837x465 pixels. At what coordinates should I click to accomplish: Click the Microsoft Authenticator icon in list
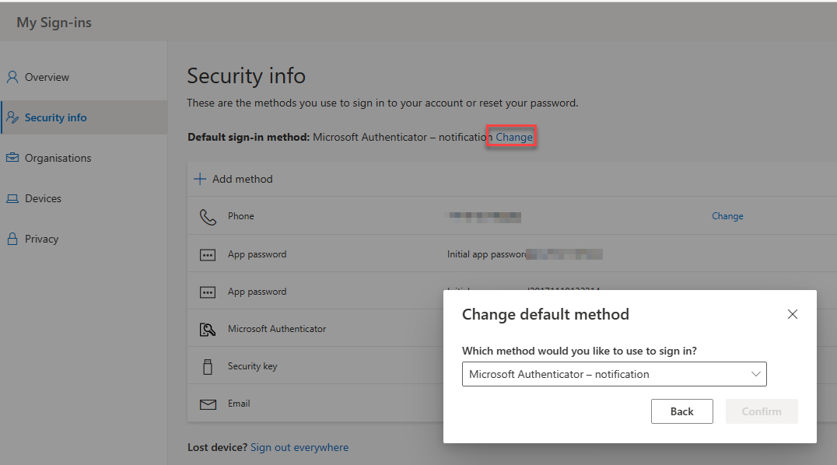click(208, 330)
